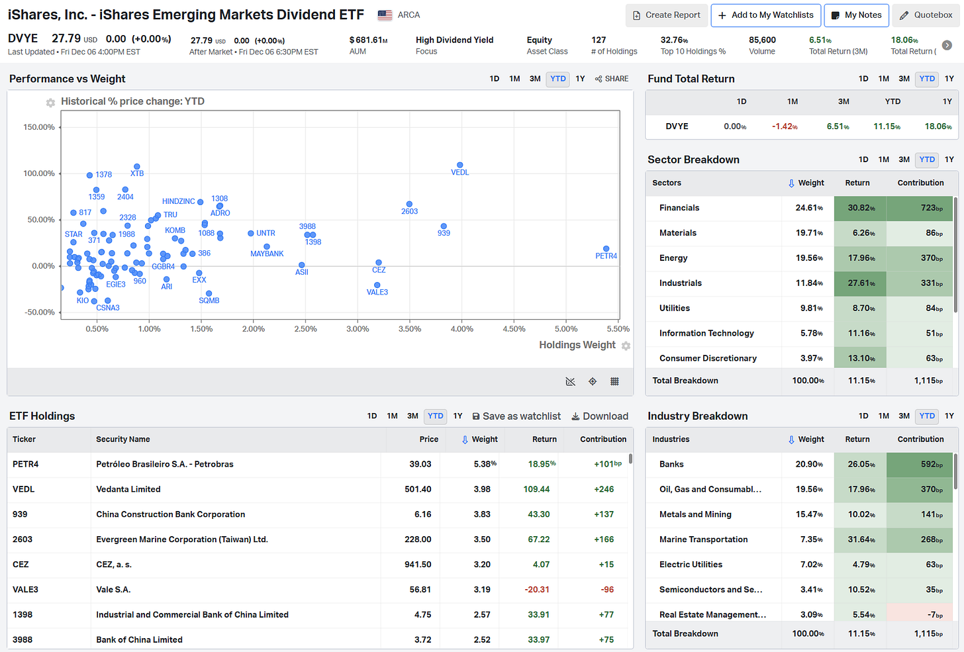Select 1Y tab in Industry Breakdown
This screenshot has width=964, height=652.
949,416
